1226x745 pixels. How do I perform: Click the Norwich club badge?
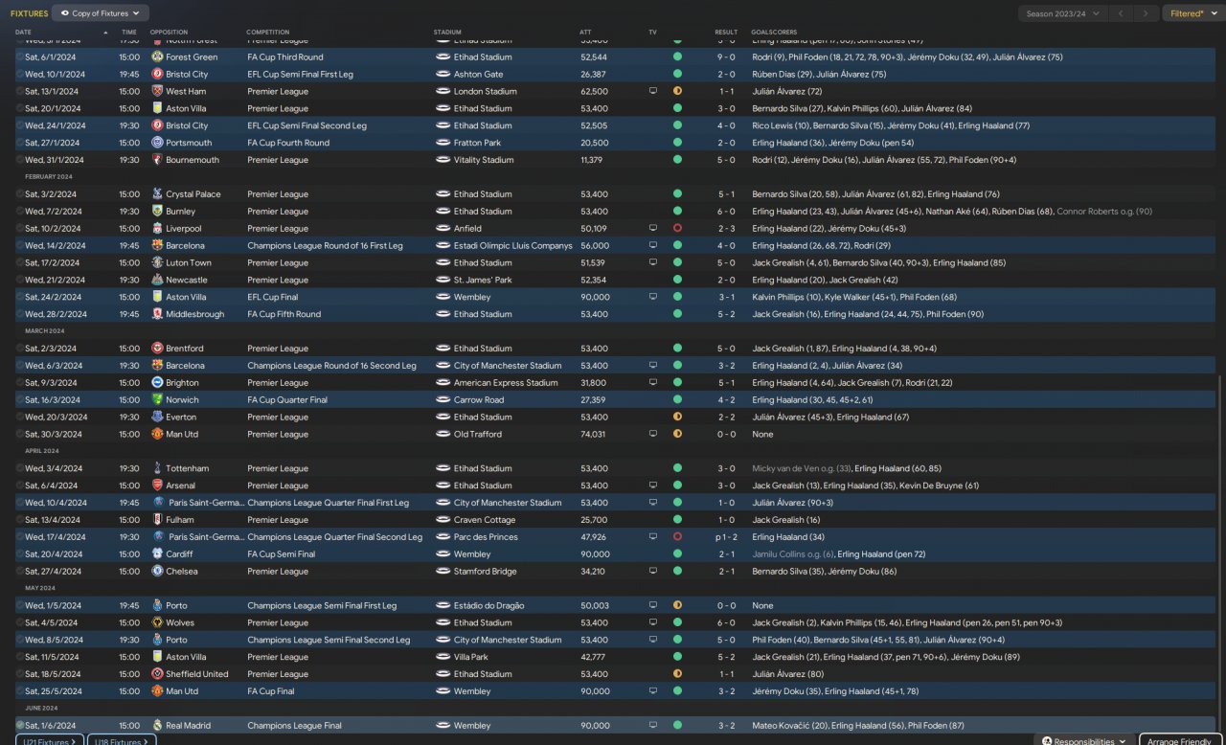point(157,400)
